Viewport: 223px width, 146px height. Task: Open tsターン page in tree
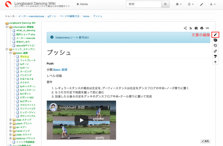point(24,64)
